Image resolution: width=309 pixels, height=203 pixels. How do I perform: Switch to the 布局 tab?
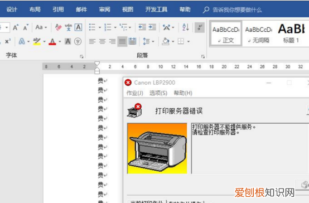point(35,9)
